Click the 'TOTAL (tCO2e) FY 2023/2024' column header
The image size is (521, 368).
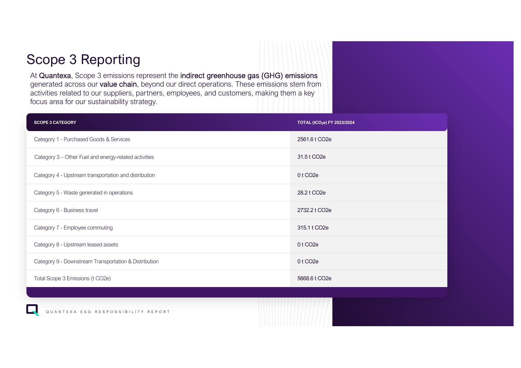326,122
